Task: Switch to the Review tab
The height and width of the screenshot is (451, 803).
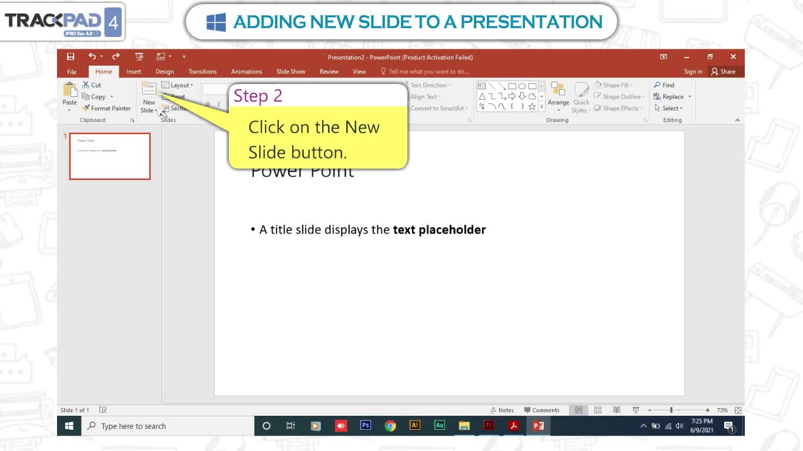Action: coord(329,72)
